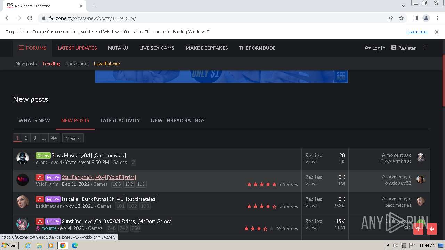The height and width of the screenshot is (250, 445).
Task: Switch to LATEST ACTIVITY tab
Action: [120, 120]
